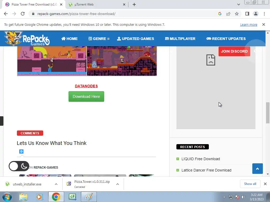Click the RePack Games logo
The image size is (270, 202).
click(27, 38)
